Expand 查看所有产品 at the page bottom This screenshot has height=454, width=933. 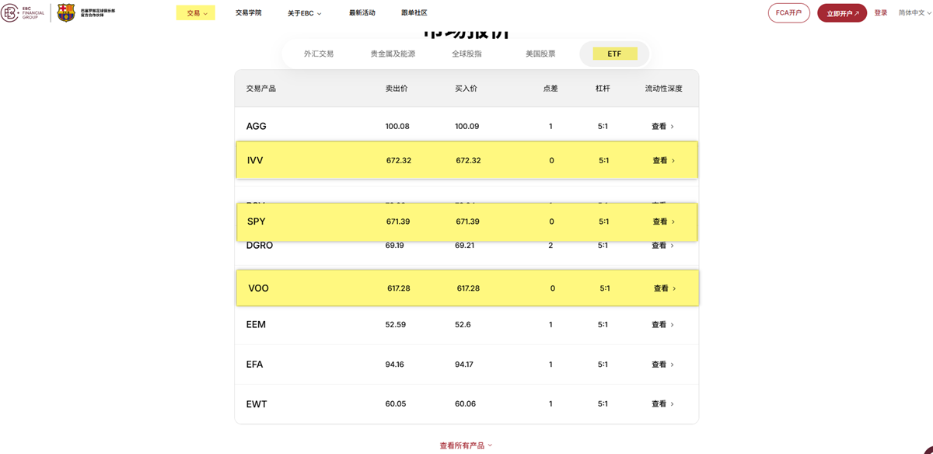pos(464,445)
